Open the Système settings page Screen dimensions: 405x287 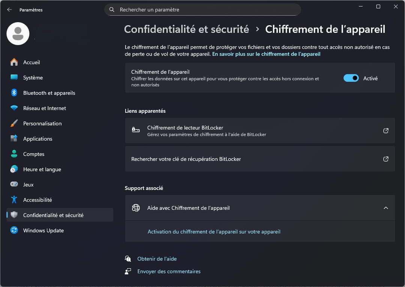click(x=33, y=78)
